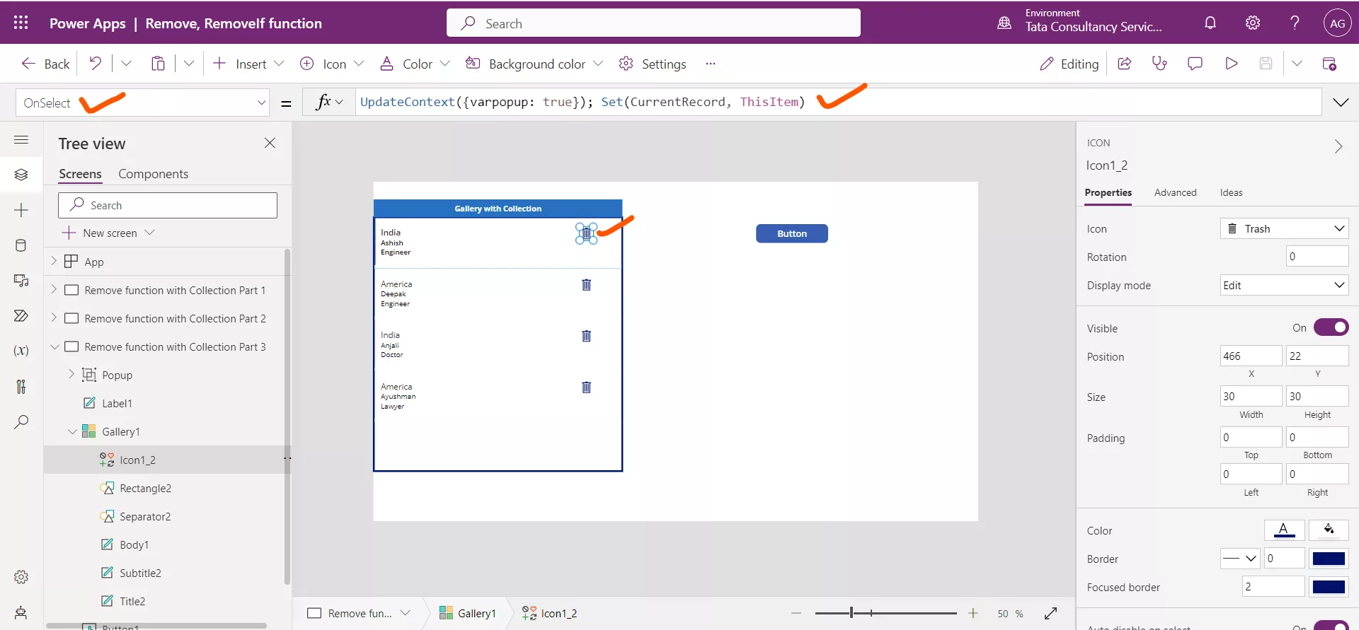The width and height of the screenshot is (1359, 630).
Task: Open the Power Automate icon
Action: pos(21,315)
